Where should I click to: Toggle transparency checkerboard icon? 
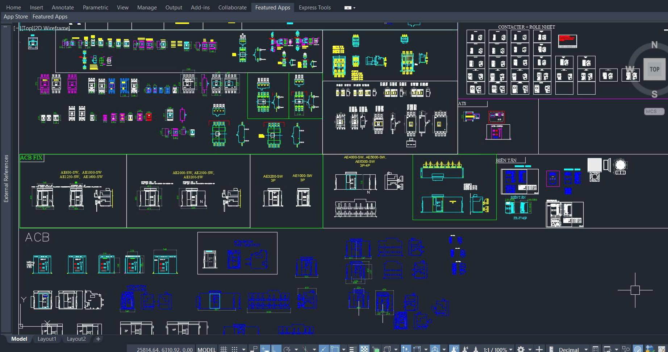pyautogui.click(x=364, y=349)
